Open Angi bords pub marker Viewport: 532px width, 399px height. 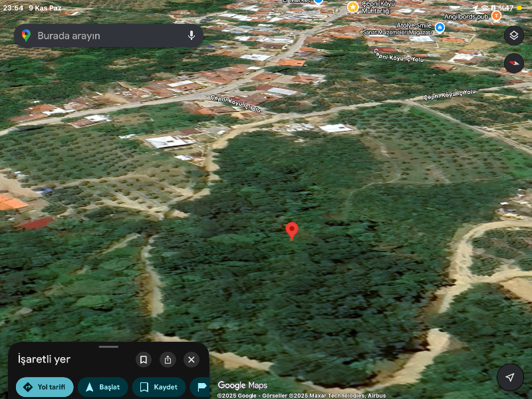pos(496,15)
